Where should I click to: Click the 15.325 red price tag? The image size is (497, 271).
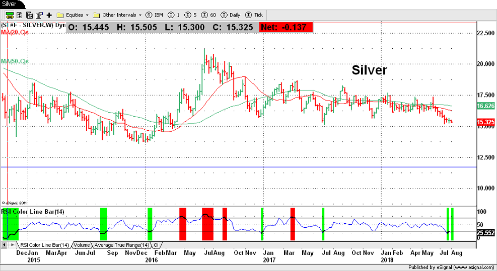[485, 122]
